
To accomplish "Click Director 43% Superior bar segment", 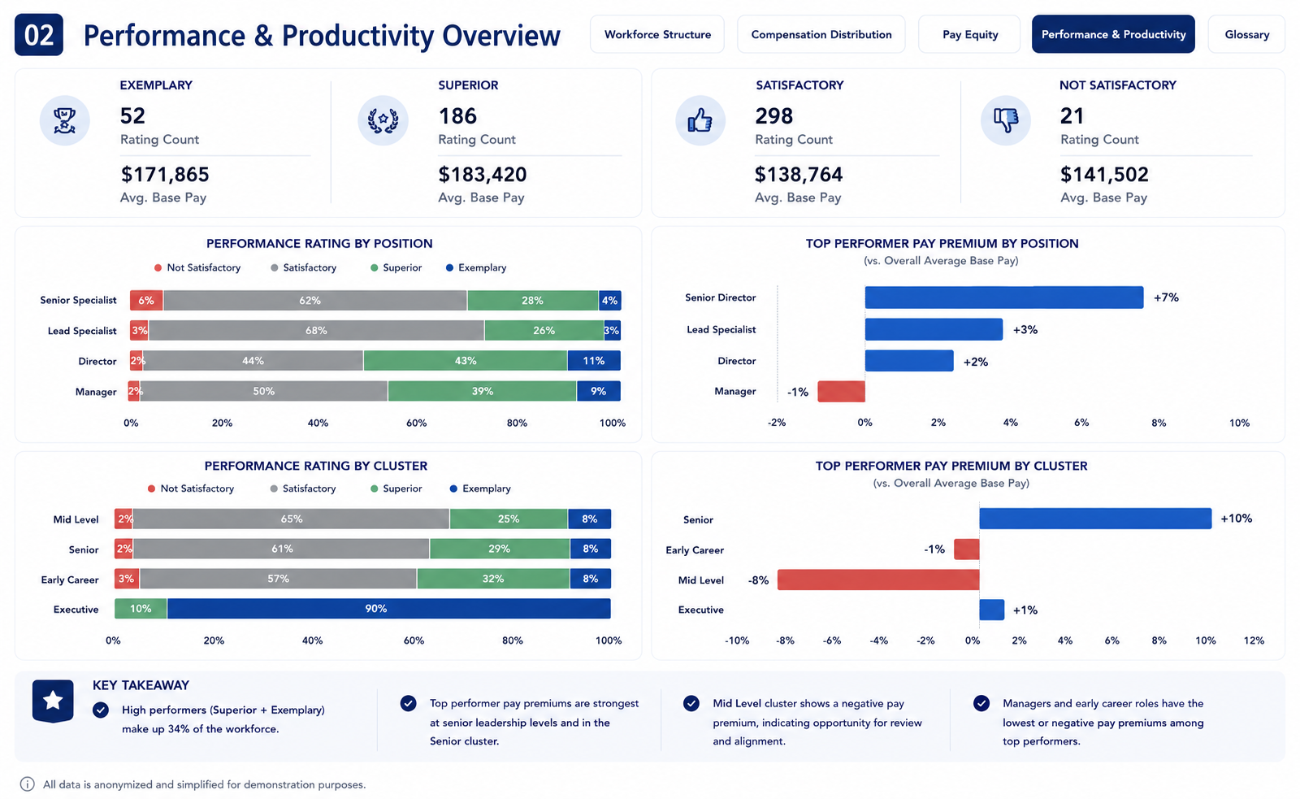I will pos(466,361).
